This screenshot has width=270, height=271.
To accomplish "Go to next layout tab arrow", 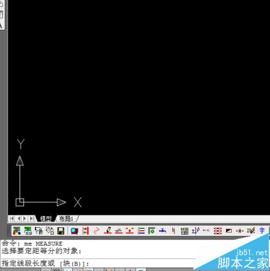I will coord(25,219).
